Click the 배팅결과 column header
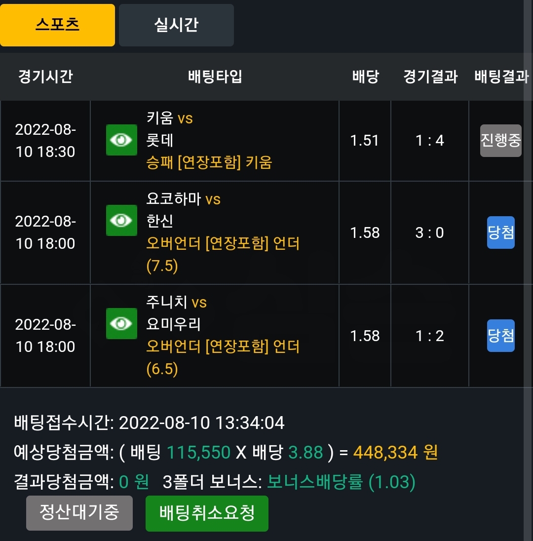Screen dimensions: 533x541 pyautogui.click(x=501, y=77)
